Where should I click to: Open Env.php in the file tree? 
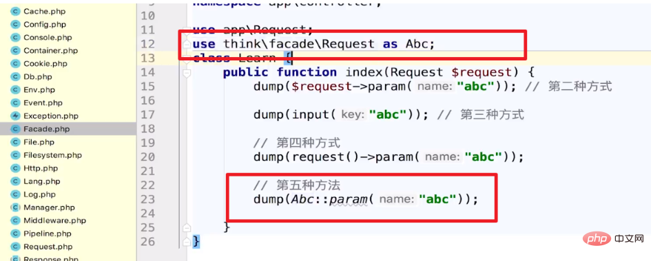39,90
